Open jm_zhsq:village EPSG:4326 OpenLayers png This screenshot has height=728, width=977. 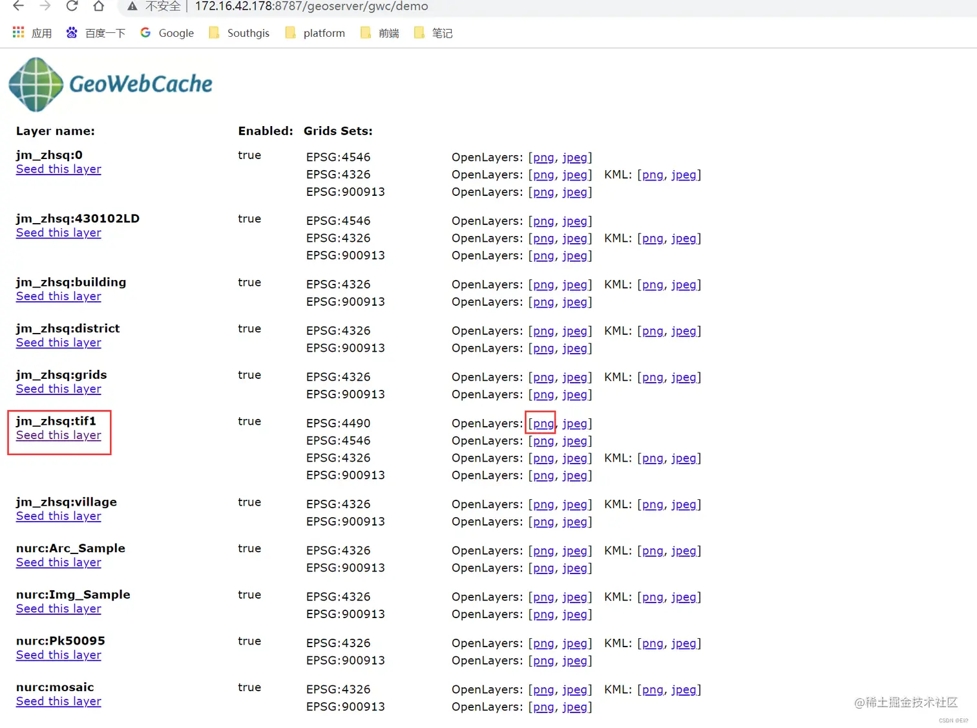[543, 504]
